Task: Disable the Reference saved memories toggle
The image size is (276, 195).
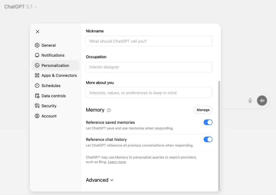Action: tap(208, 122)
